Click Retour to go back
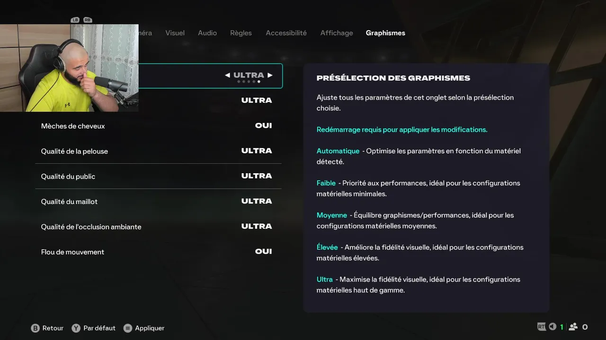Image resolution: width=606 pixels, height=340 pixels. tap(53, 328)
